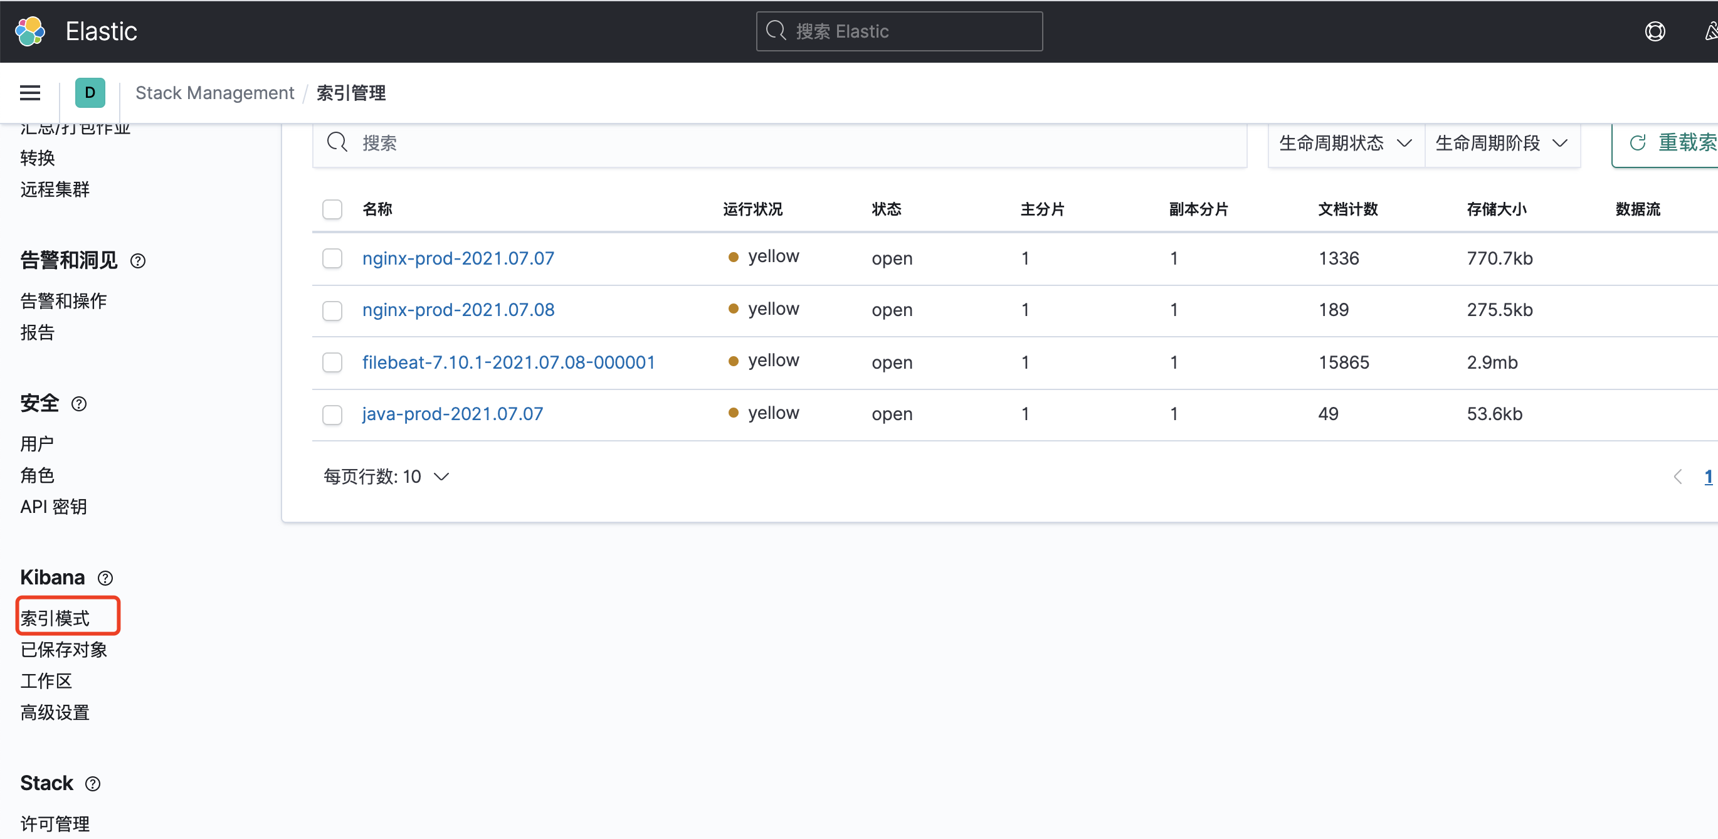Viewport: 1718px width, 839px height.
Task: Click the newsfeed icon at top-right edge
Action: 1710,31
